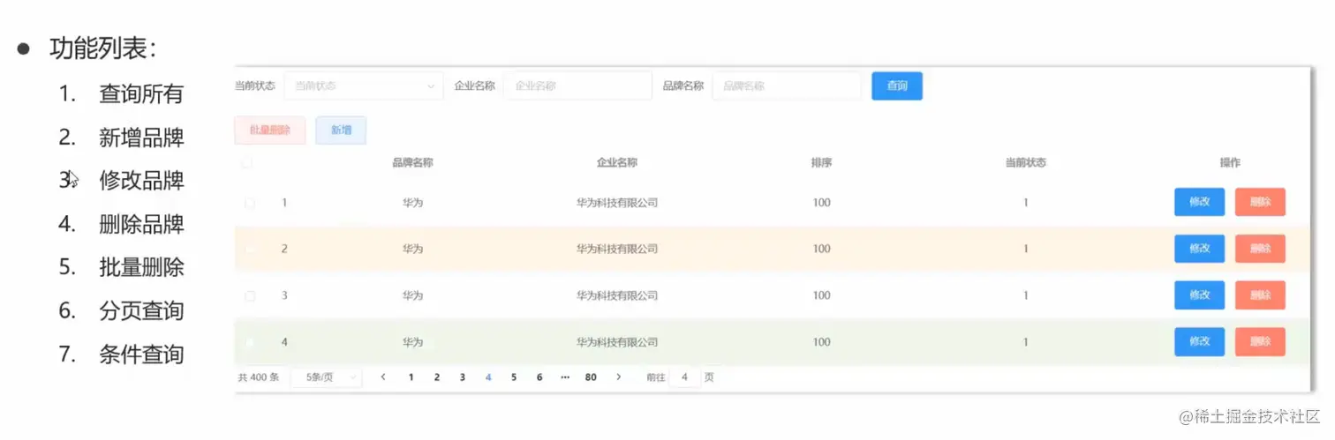
Task: Go to previous page with left arrow
Action: (x=383, y=377)
